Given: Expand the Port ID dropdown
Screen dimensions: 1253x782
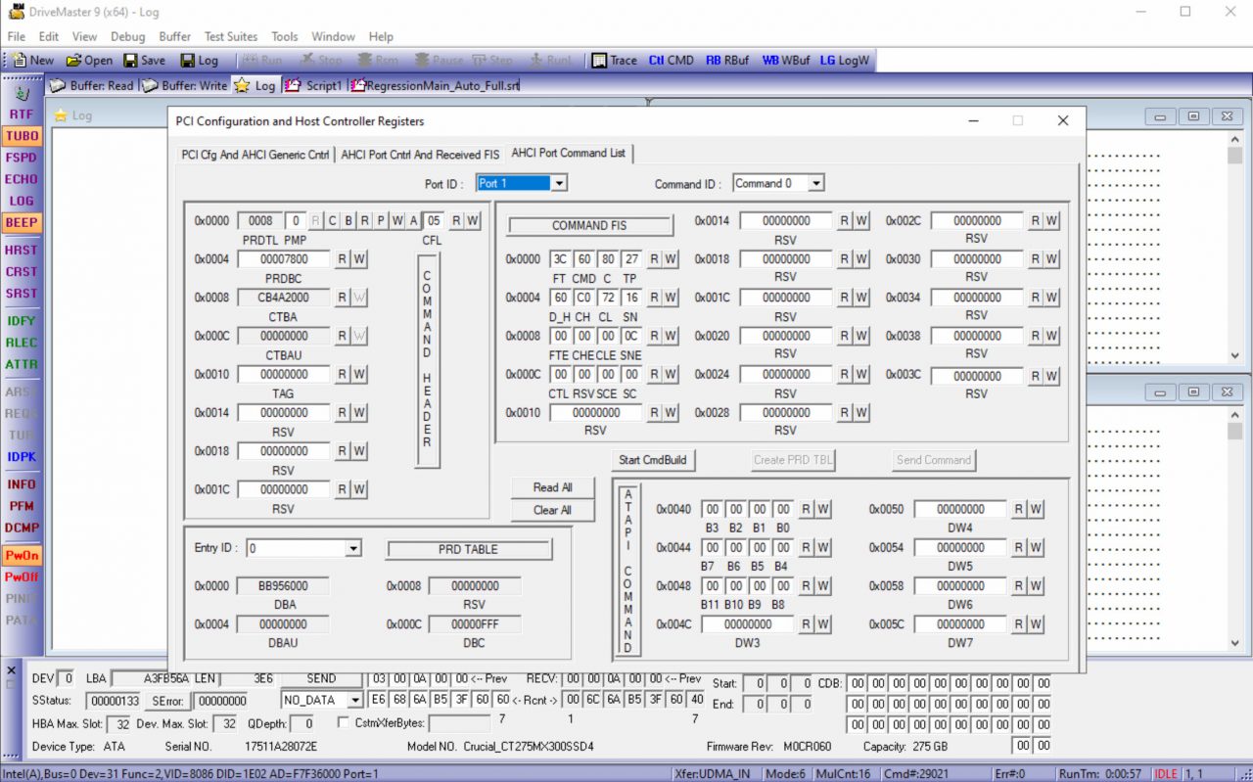Looking at the screenshot, I should click(559, 183).
